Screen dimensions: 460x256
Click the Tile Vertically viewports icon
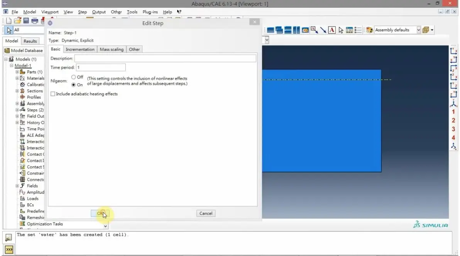(x=296, y=30)
